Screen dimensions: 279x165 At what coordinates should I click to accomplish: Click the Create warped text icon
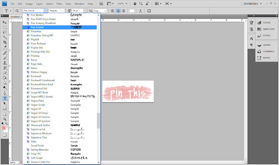pyautogui.click(x=140, y=11)
